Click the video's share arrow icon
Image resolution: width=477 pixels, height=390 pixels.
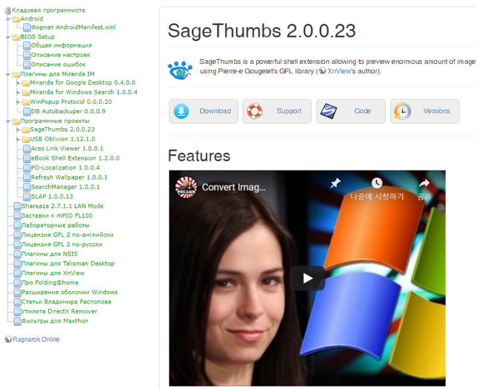point(424,183)
